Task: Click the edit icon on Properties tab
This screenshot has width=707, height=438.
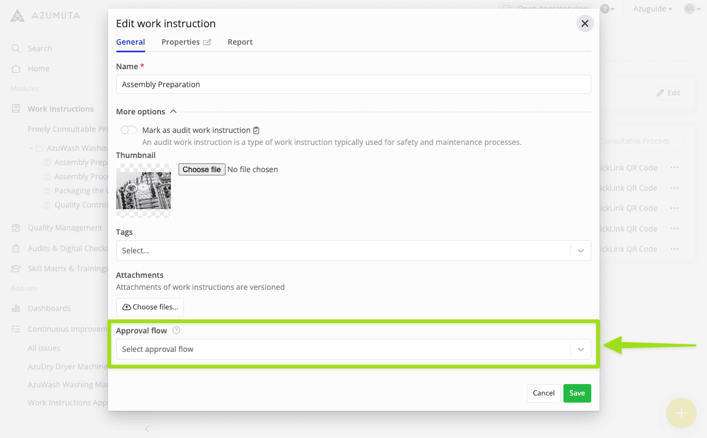Action: click(207, 42)
